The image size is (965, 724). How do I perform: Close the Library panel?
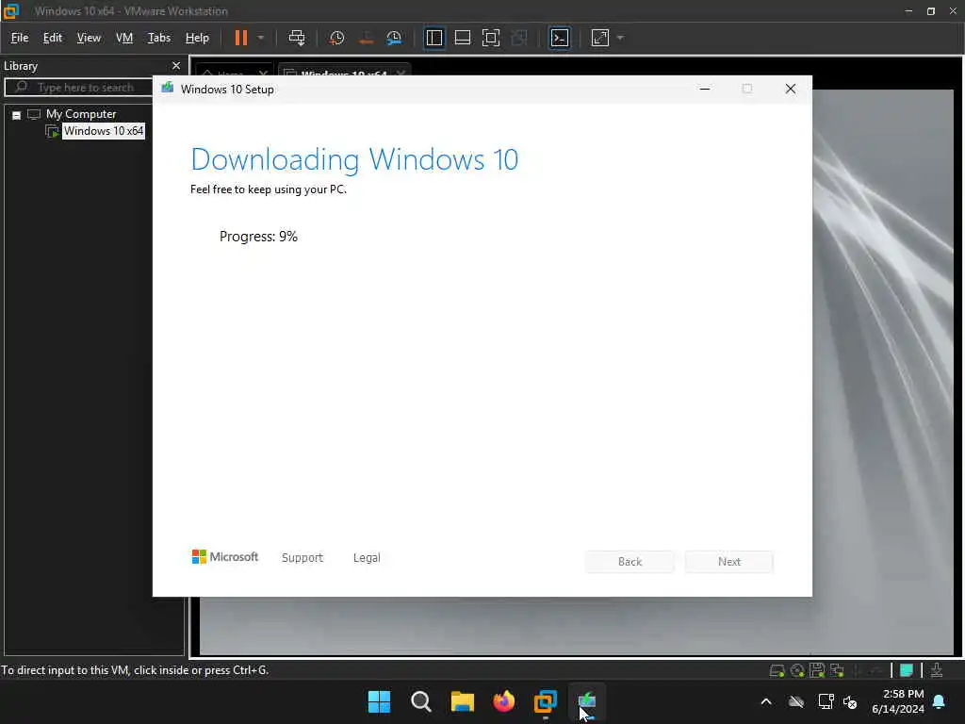click(176, 66)
